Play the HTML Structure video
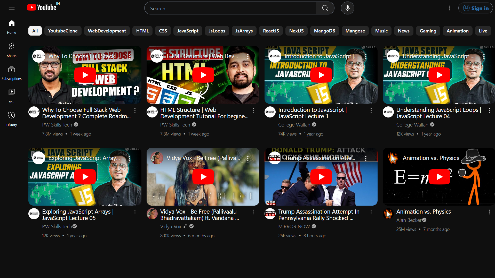Viewport: 495px width, 278px height. [203, 75]
